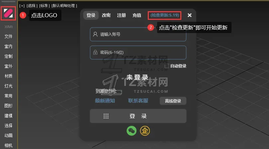The image size is (269, 149).
Task: Open the green WeChat login icon
Action: [x=132, y=131]
